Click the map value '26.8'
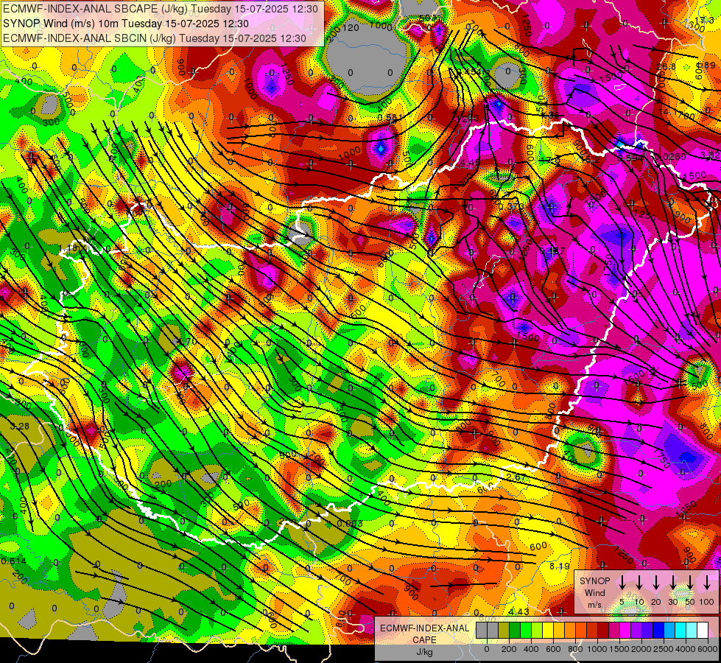 pyautogui.click(x=666, y=67)
